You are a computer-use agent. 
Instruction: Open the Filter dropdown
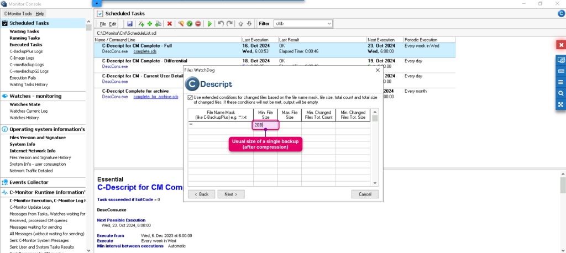click(303, 24)
